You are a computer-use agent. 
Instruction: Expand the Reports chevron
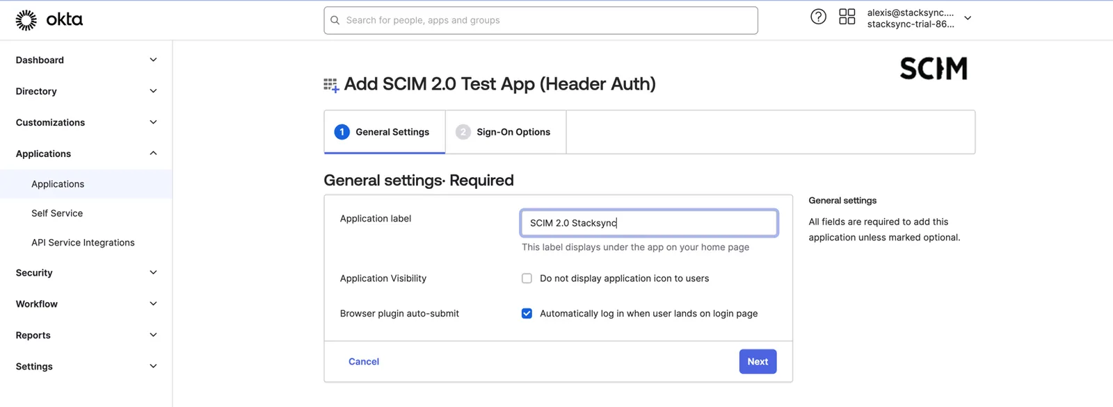point(153,335)
